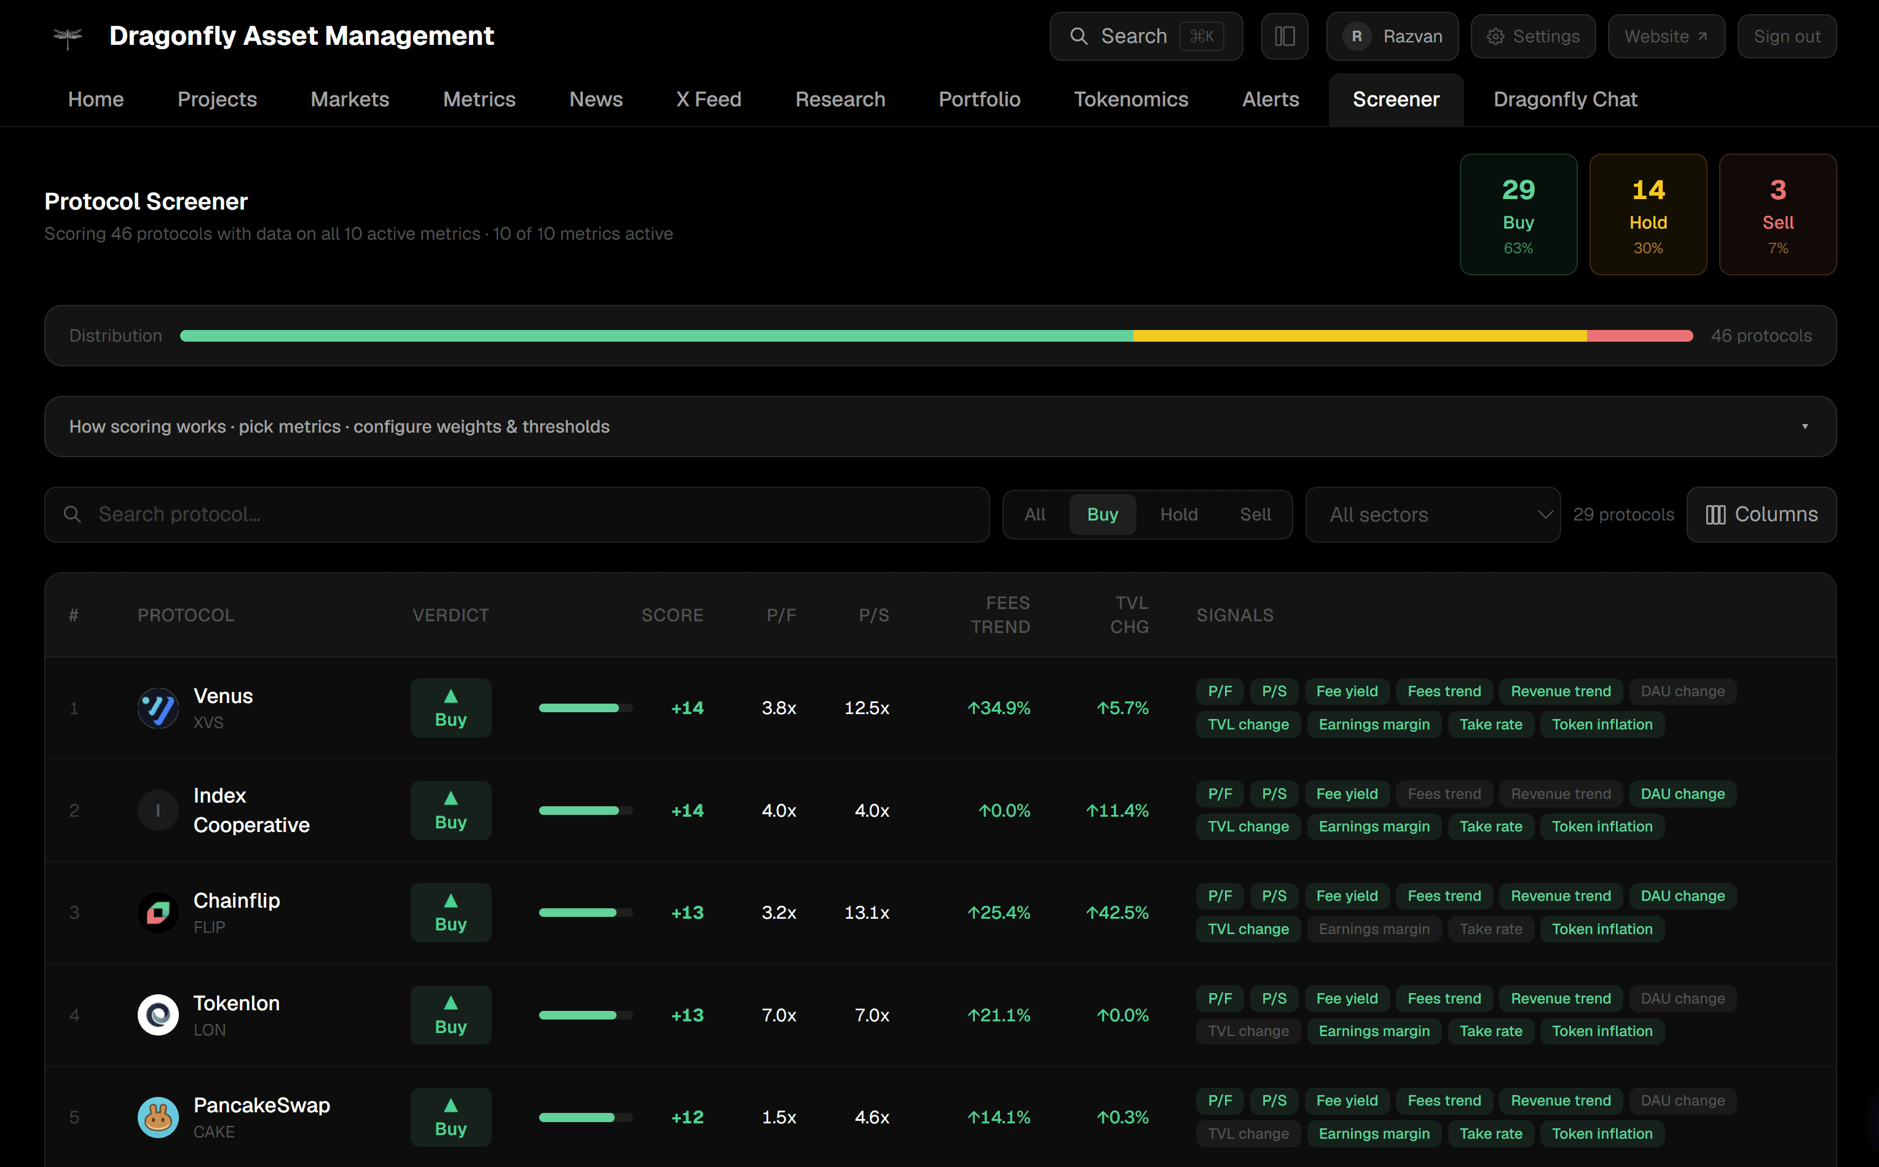This screenshot has width=1879, height=1167.
Task: Open the Columns chooser
Action: click(x=1761, y=514)
